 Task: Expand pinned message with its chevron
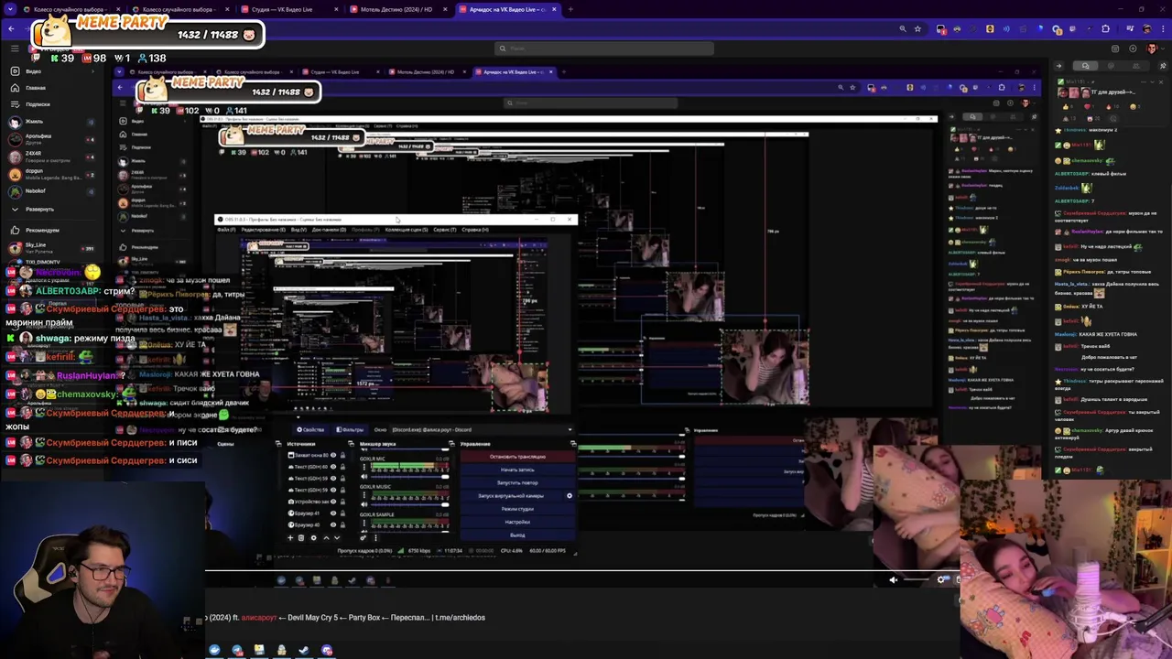point(1151,84)
